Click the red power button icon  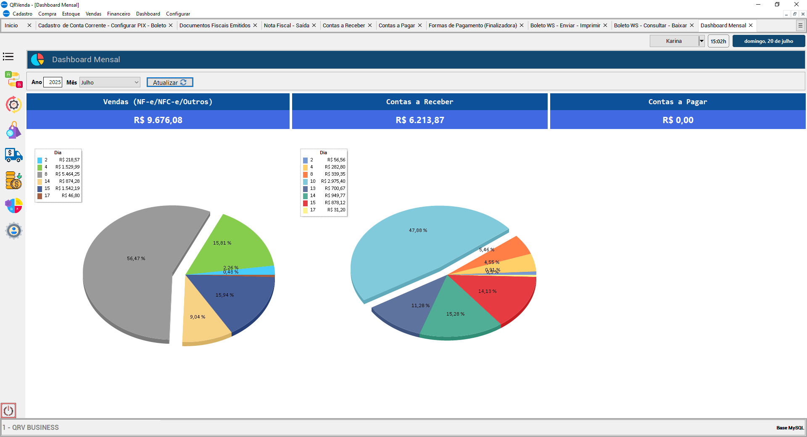[8, 411]
